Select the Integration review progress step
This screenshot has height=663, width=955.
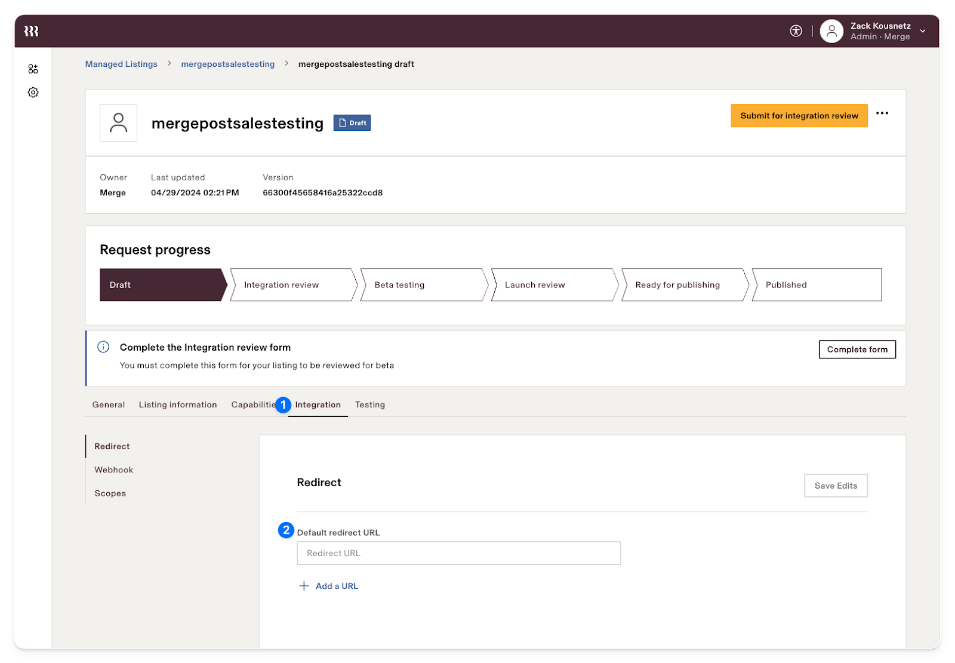(x=292, y=285)
